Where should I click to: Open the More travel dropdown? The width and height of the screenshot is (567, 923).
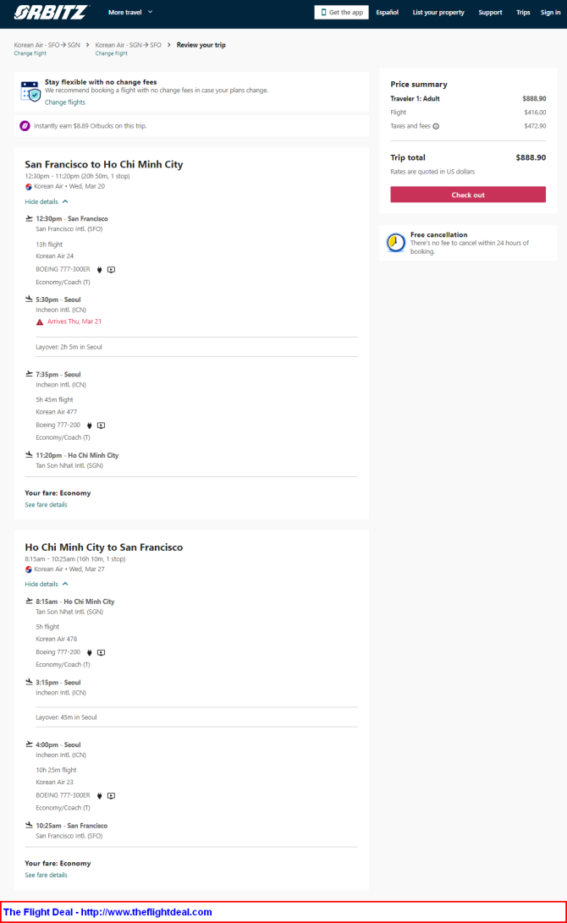[130, 13]
